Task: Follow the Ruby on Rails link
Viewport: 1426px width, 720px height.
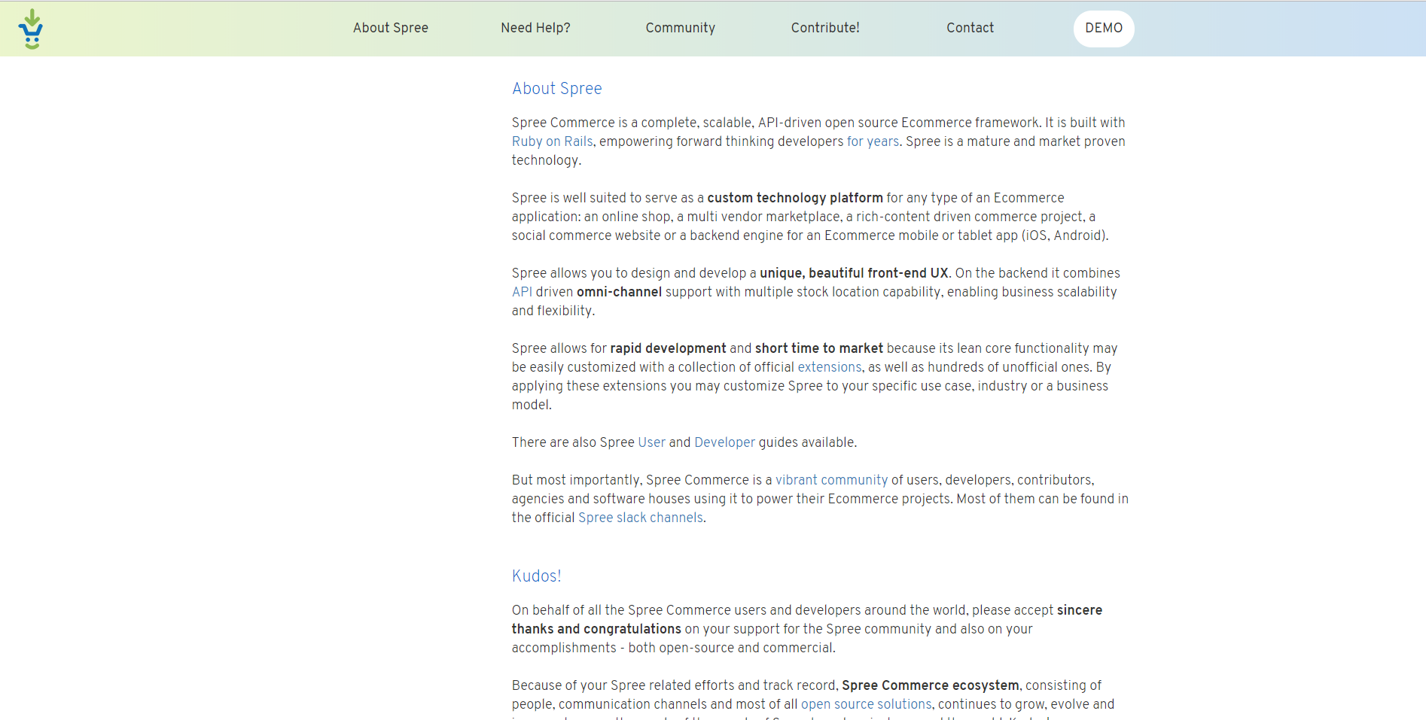Action: pos(552,141)
